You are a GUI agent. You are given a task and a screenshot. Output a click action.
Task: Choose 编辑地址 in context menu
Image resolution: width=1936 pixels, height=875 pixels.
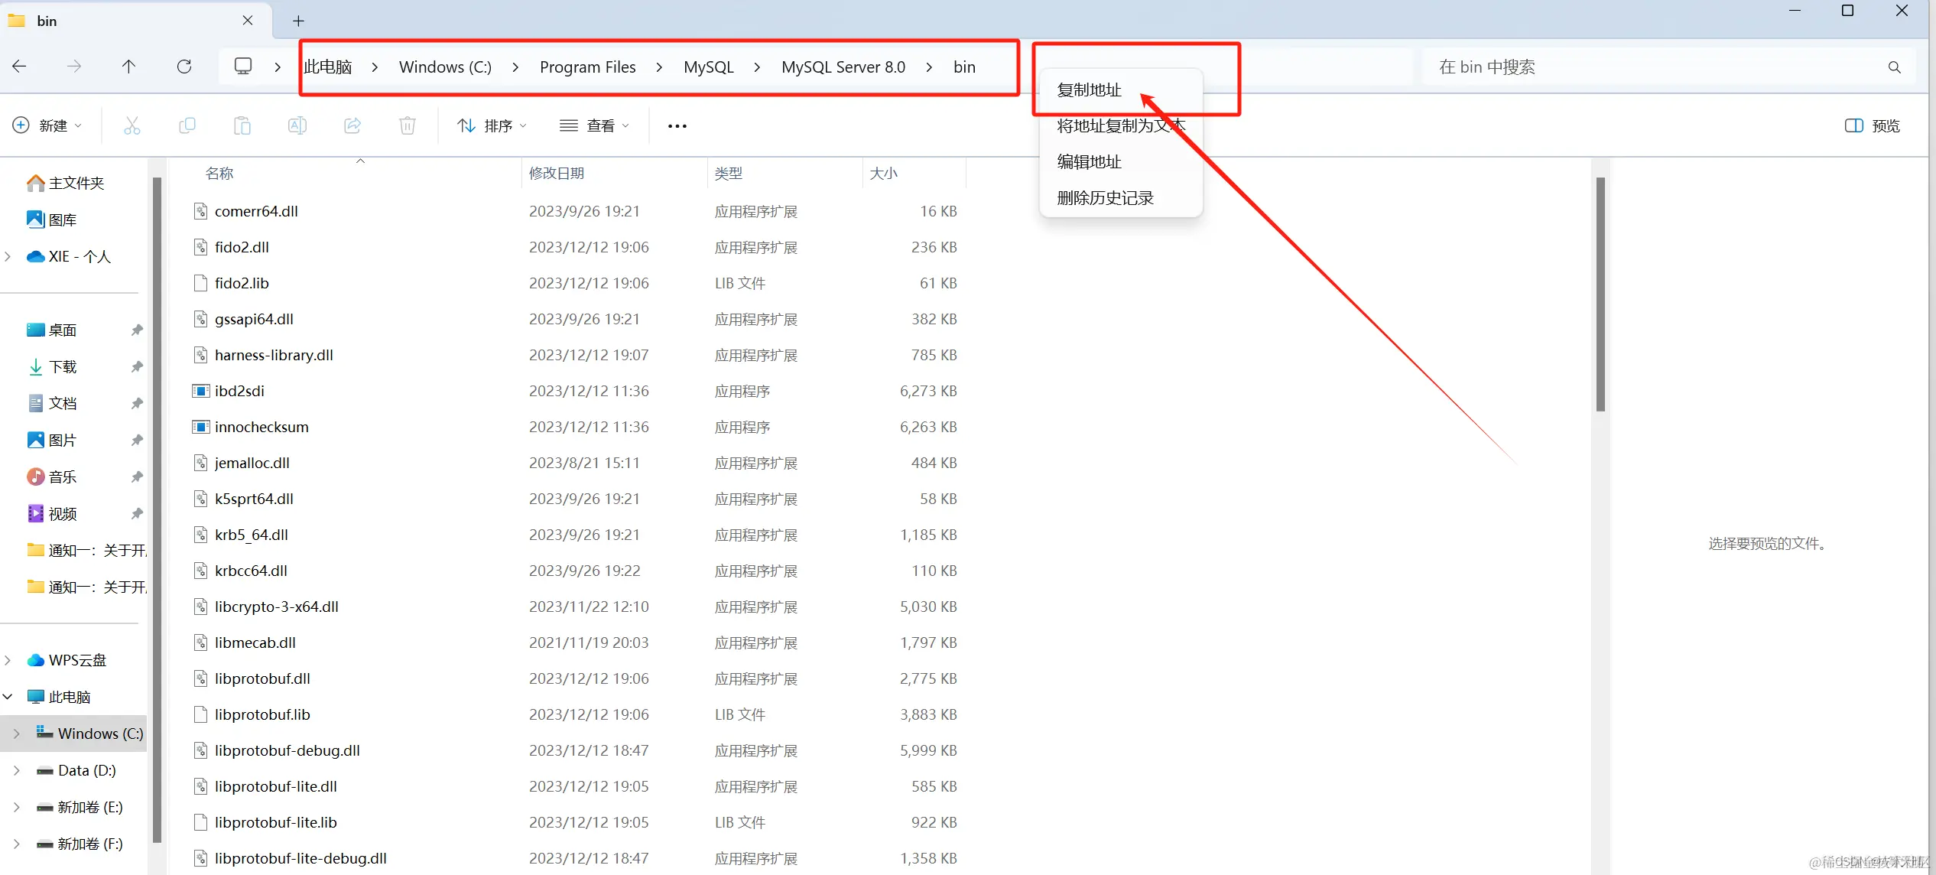pos(1089,162)
